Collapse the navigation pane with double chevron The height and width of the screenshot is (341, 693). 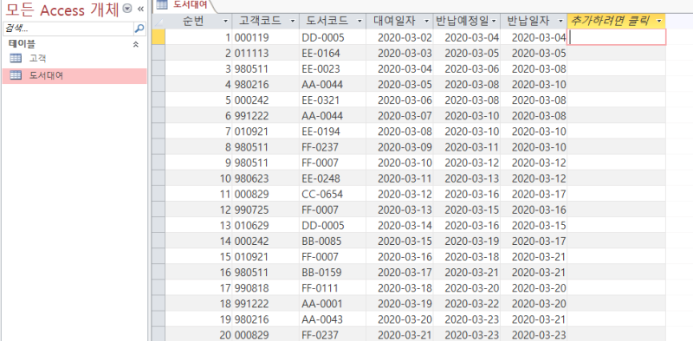pyautogui.click(x=140, y=9)
